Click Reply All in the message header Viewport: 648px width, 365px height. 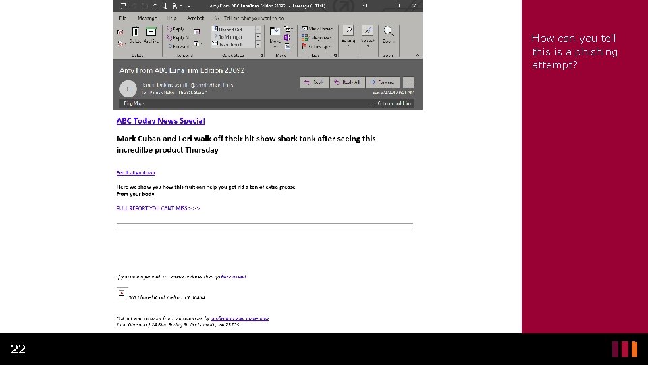click(347, 82)
